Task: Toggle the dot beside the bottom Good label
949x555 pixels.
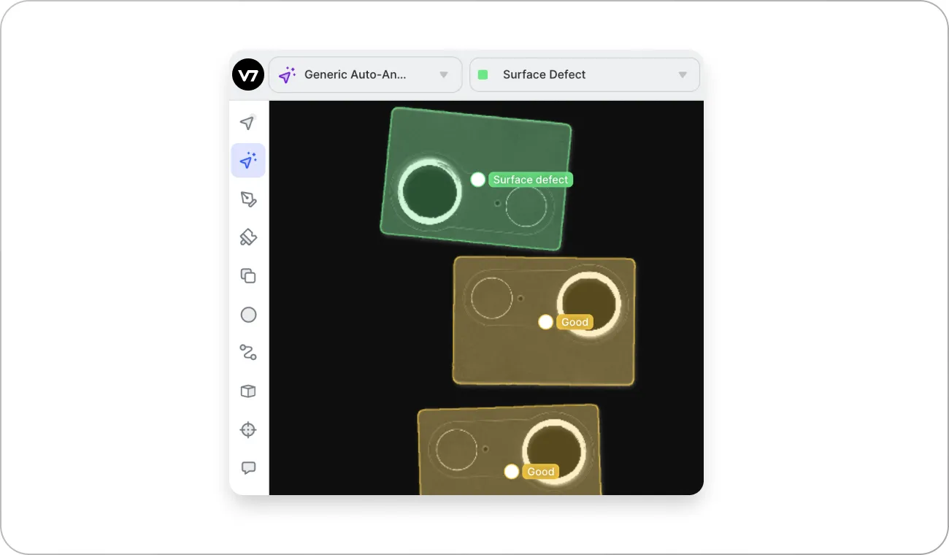Action: pos(511,471)
